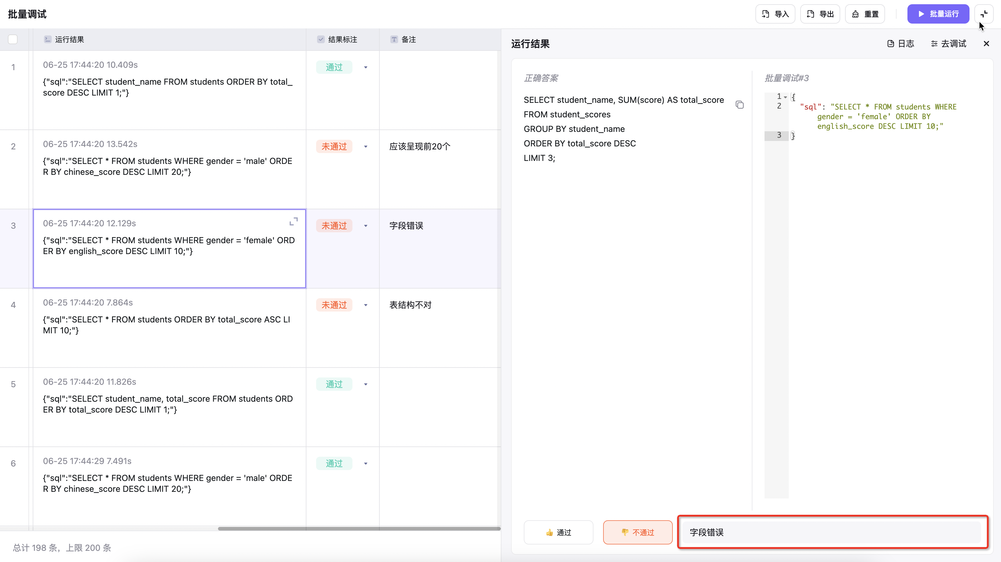This screenshot has width=1001, height=562.
Task: Click the JSON sql code text in editor
Action: tap(878, 116)
